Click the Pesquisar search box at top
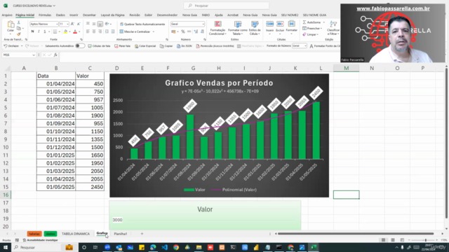The image size is (449, 252). pyautogui.click(x=226, y=6)
